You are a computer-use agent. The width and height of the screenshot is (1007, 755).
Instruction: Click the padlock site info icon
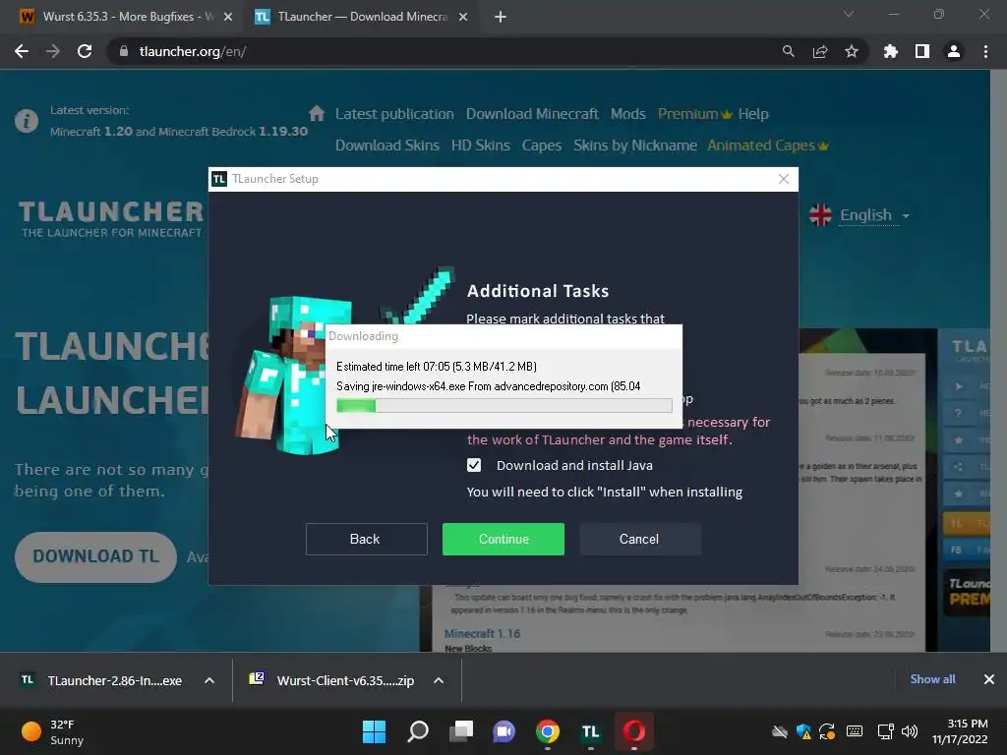coord(124,51)
